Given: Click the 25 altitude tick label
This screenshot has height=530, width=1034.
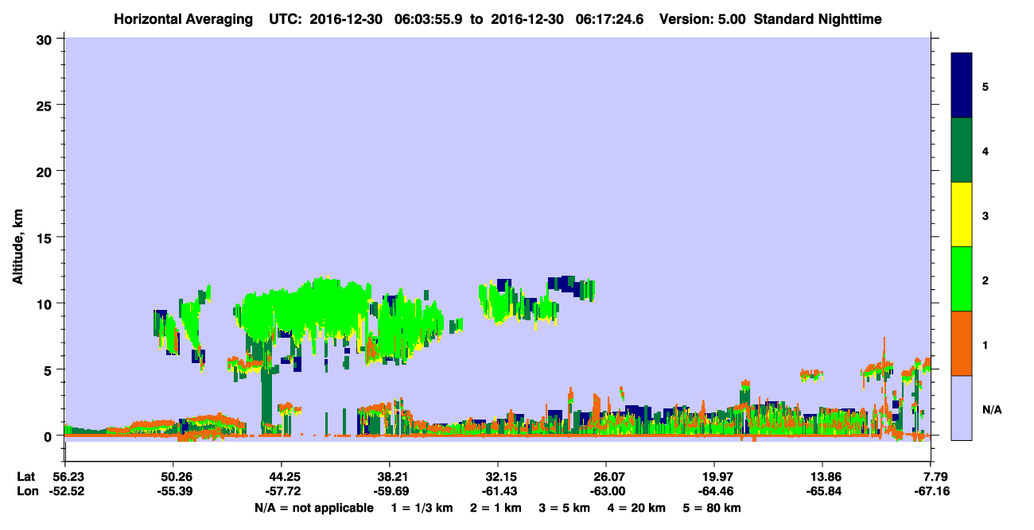Looking at the screenshot, I should (45, 105).
